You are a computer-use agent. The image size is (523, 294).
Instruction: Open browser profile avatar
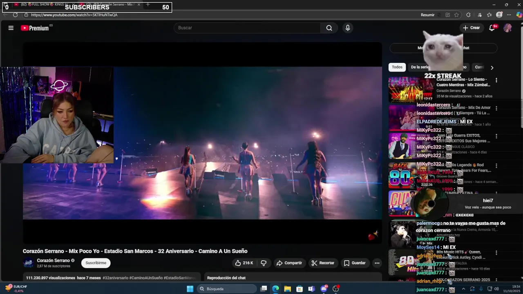pyautogui.click(x=499, y=15)
